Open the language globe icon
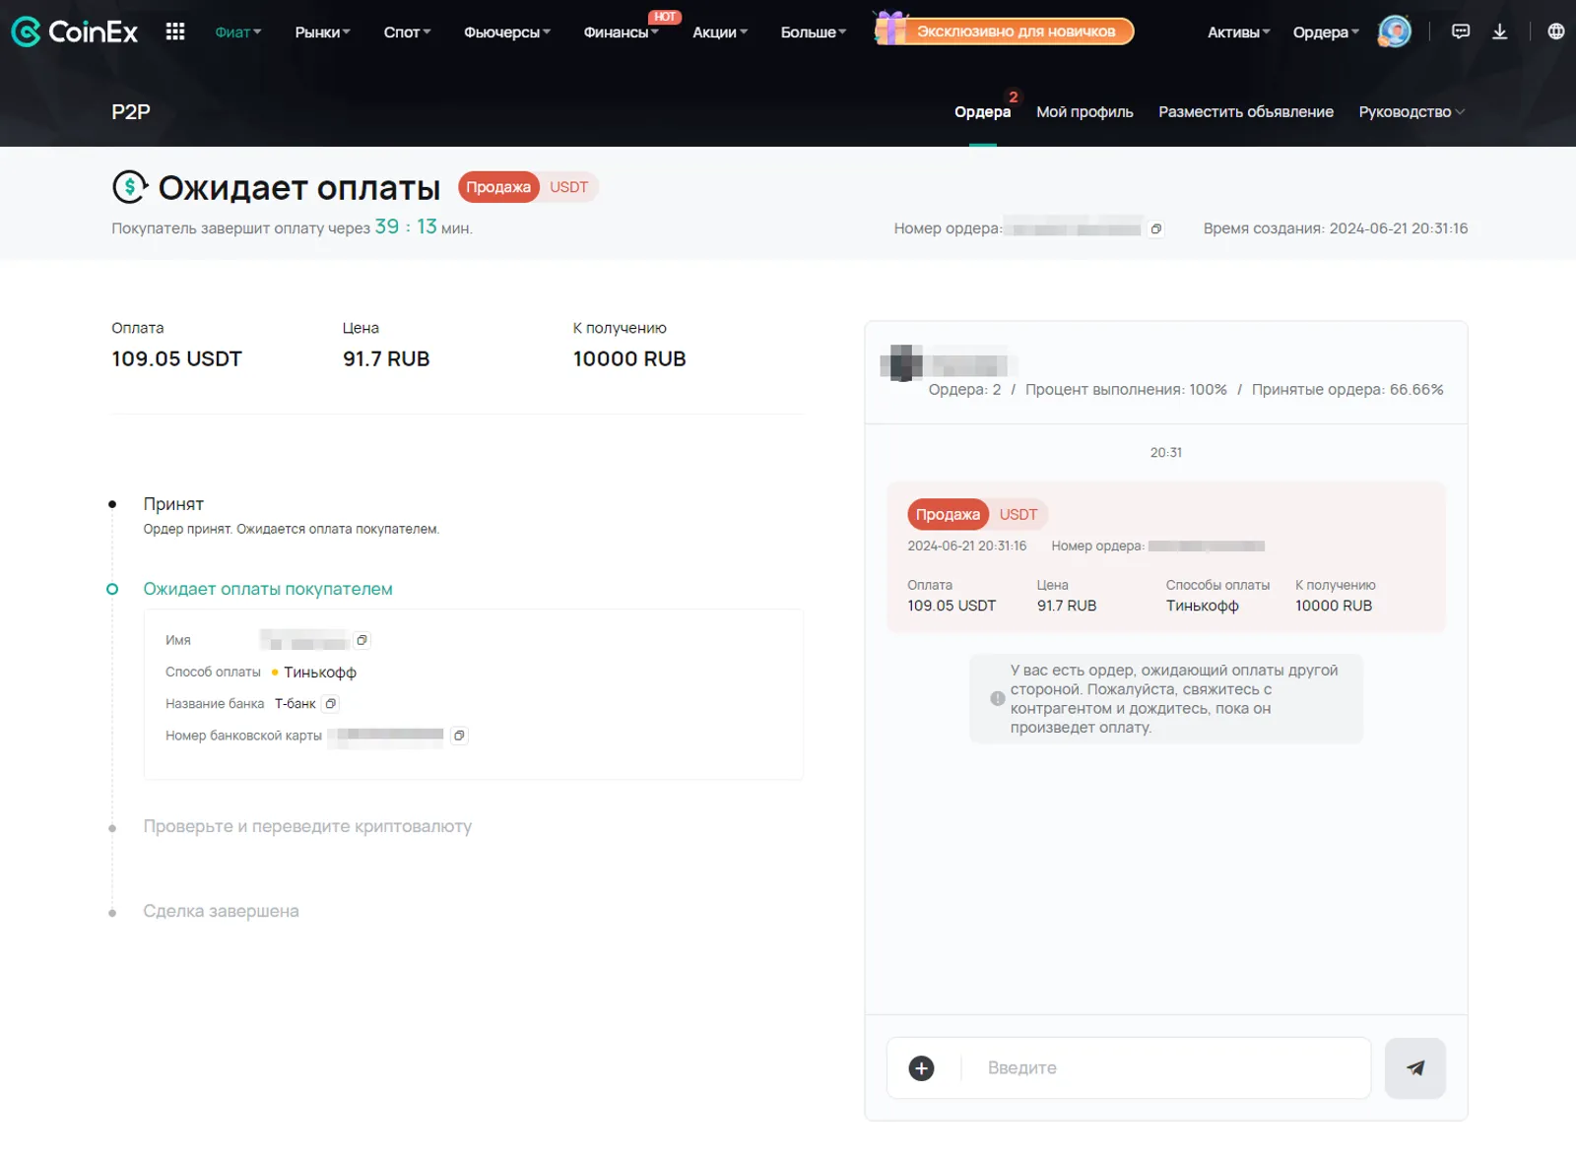The width and height of the screenshot is (1576, 1156). click(x=1556, y=32)
